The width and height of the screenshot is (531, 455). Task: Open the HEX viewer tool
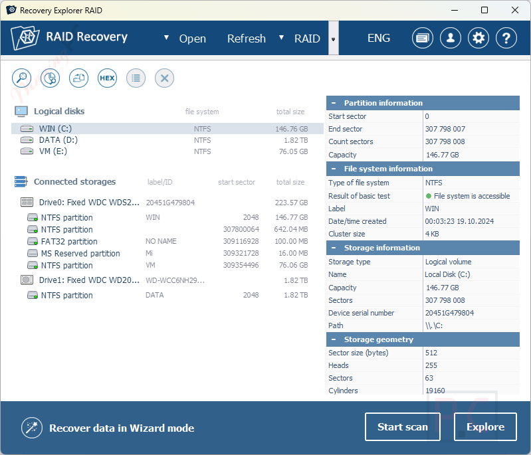108,78
